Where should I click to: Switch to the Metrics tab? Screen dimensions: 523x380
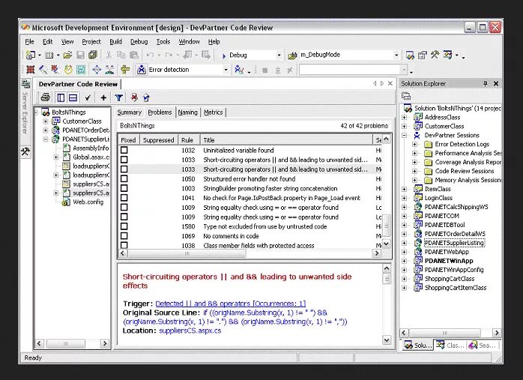click(x=213, y=112)
